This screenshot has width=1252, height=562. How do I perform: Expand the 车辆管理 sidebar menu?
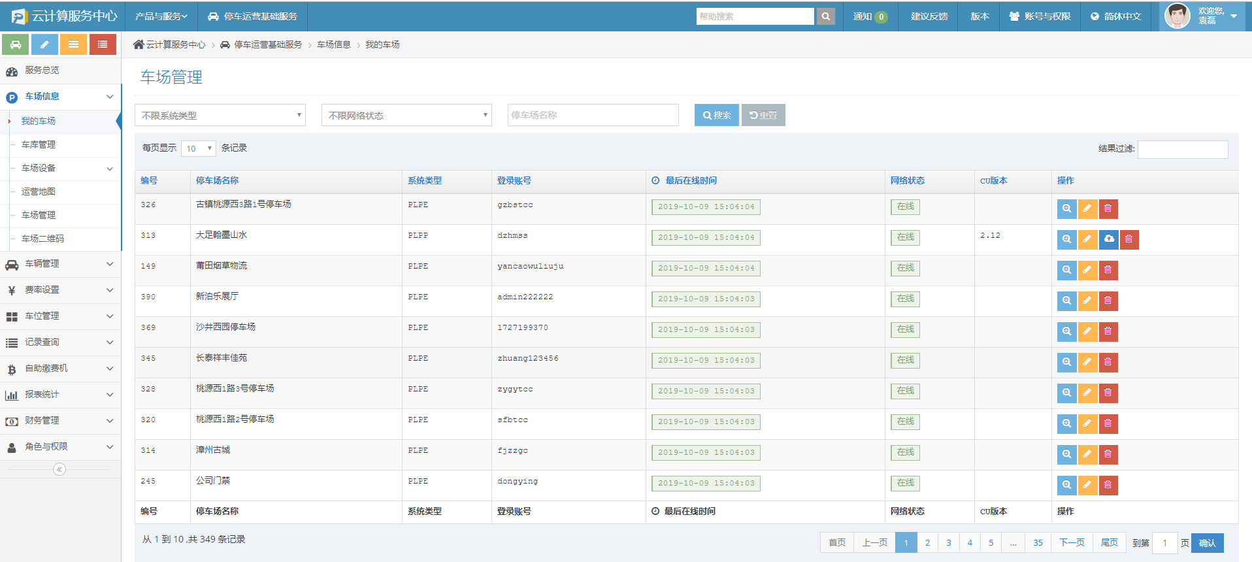point(60,264)
